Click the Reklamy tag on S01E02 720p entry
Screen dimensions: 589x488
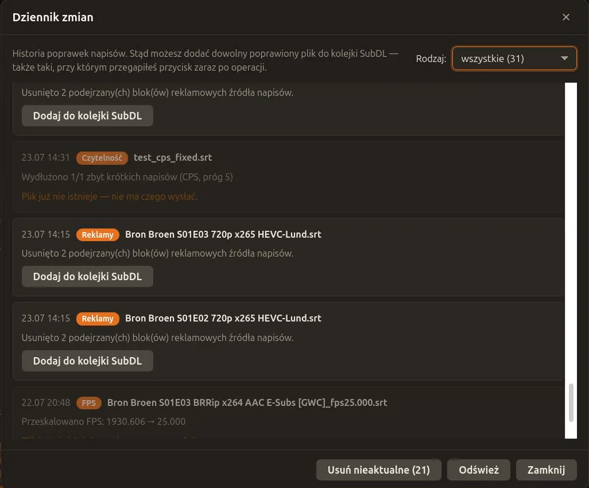pyautogui.click(x=98, y=319)
